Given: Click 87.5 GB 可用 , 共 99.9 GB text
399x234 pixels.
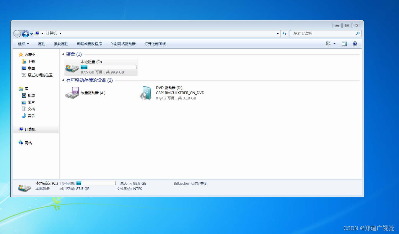Looking at the screenshot, I should (102, 72).
